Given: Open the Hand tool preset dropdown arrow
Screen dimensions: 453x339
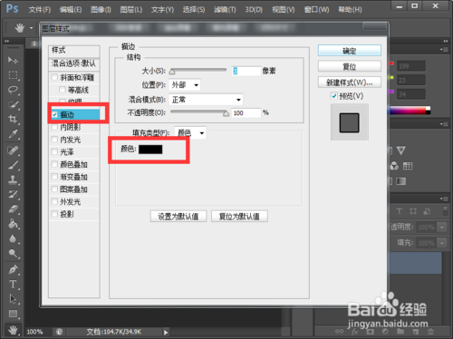Looking at the screenshot, I should pyautogui.click(x=31, y=28).
